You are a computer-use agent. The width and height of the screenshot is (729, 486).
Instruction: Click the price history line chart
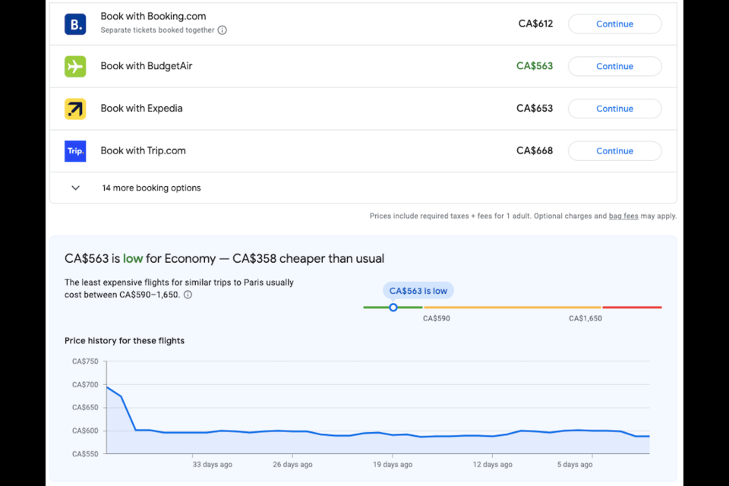[x=377, y=407]
